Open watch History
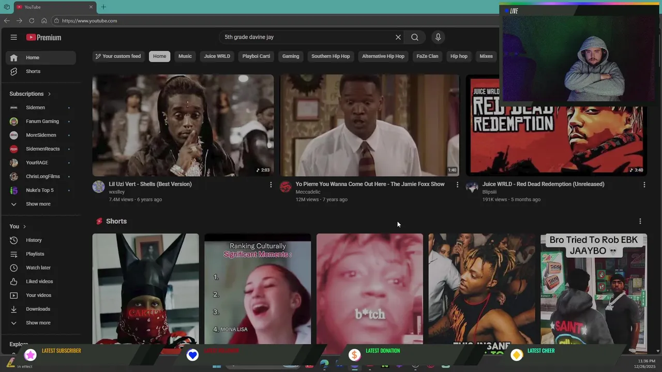The height and width of the screenshot is (372, 662). [41, 240]
